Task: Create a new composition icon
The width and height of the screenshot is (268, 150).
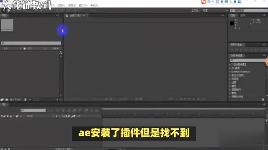Action: tap(11, 100)
